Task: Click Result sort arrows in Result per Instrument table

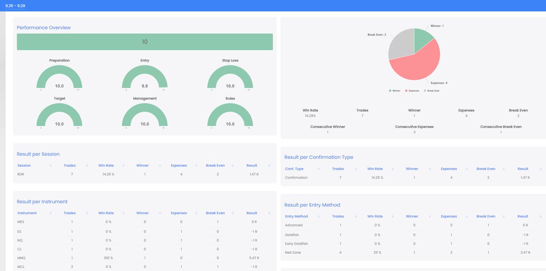Action: [x=268, y=213]
